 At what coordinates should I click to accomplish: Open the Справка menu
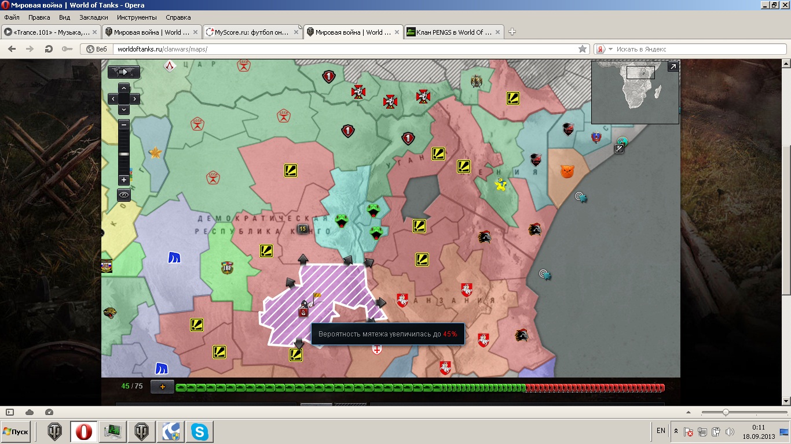point(178,17)
